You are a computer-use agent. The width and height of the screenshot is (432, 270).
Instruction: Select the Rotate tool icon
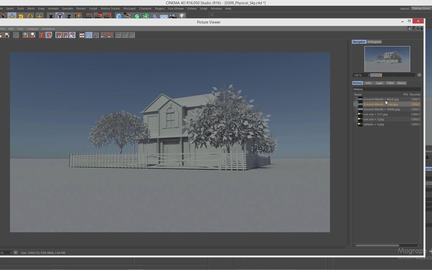(x=30, y=16)
